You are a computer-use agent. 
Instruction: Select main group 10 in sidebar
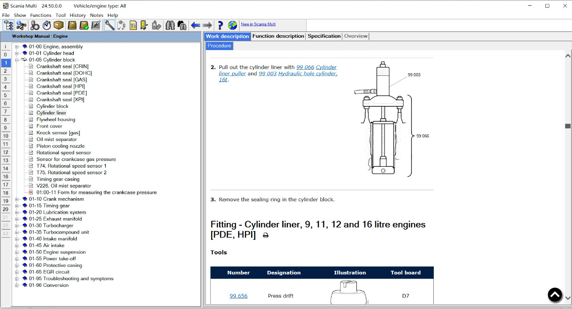[5, 136]
